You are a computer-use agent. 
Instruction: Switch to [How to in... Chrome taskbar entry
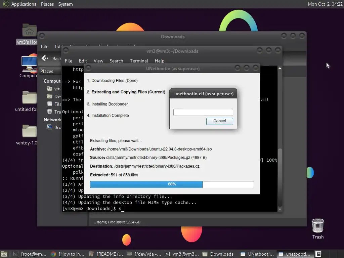(x=68, y=254)
